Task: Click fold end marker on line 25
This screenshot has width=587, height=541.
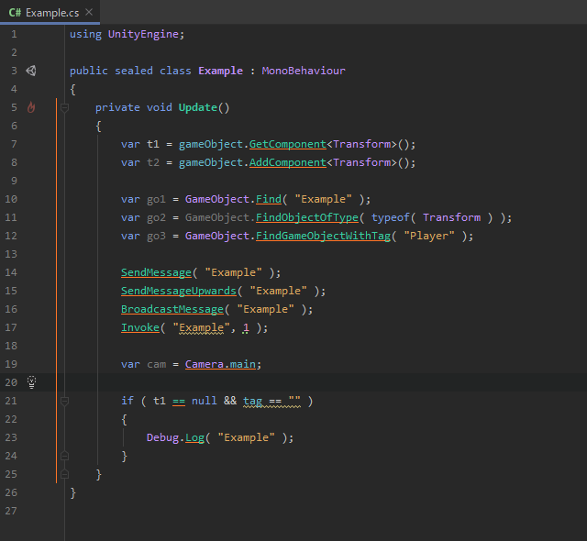Action: [x=64, y=474]
